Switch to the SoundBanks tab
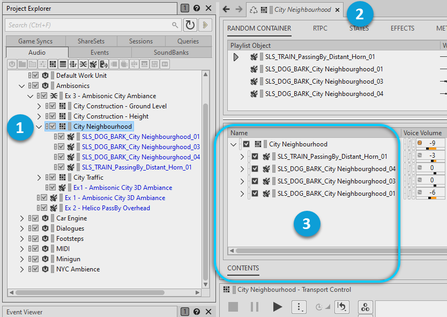 point(171,53)
